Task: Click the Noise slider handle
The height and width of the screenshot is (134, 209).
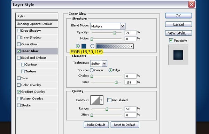Action: click(x=92, y=39)
